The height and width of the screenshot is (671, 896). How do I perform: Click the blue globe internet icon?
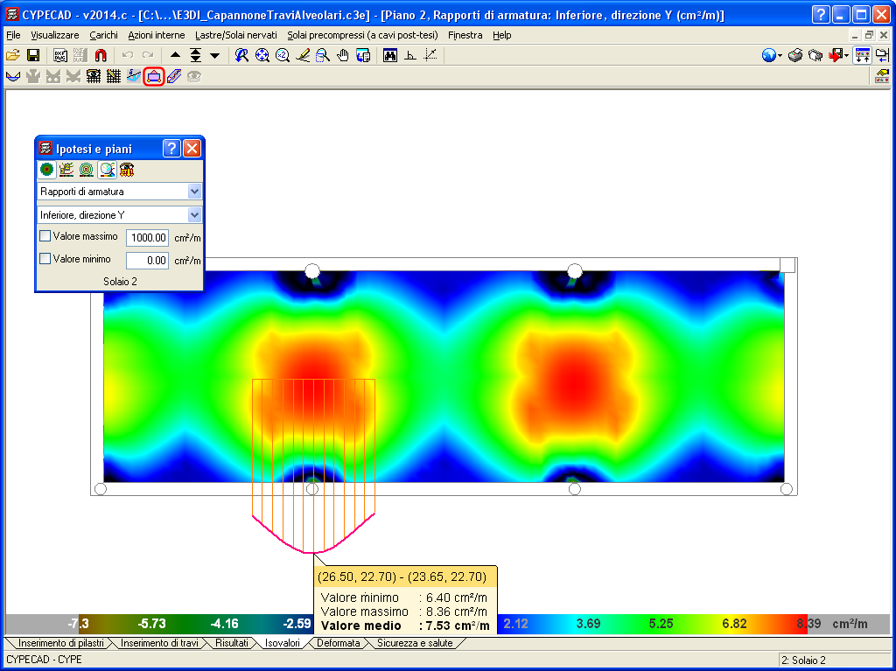769,55
